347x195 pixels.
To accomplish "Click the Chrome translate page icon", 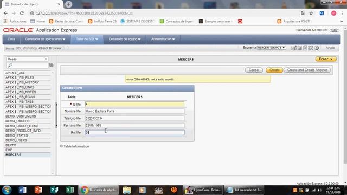I will click(303, 13).
